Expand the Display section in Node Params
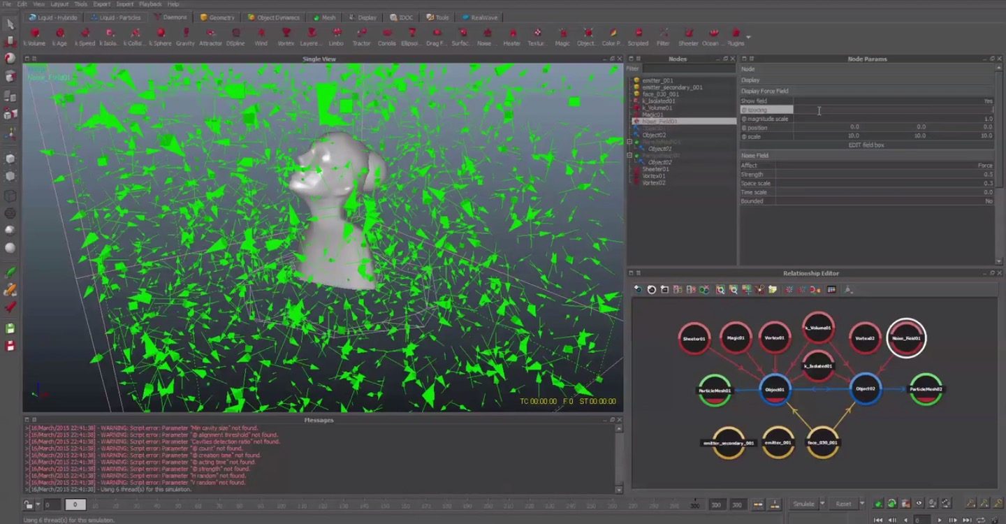Image resolution: width=1006 pixels, height=524 pixels. (866, 80)
